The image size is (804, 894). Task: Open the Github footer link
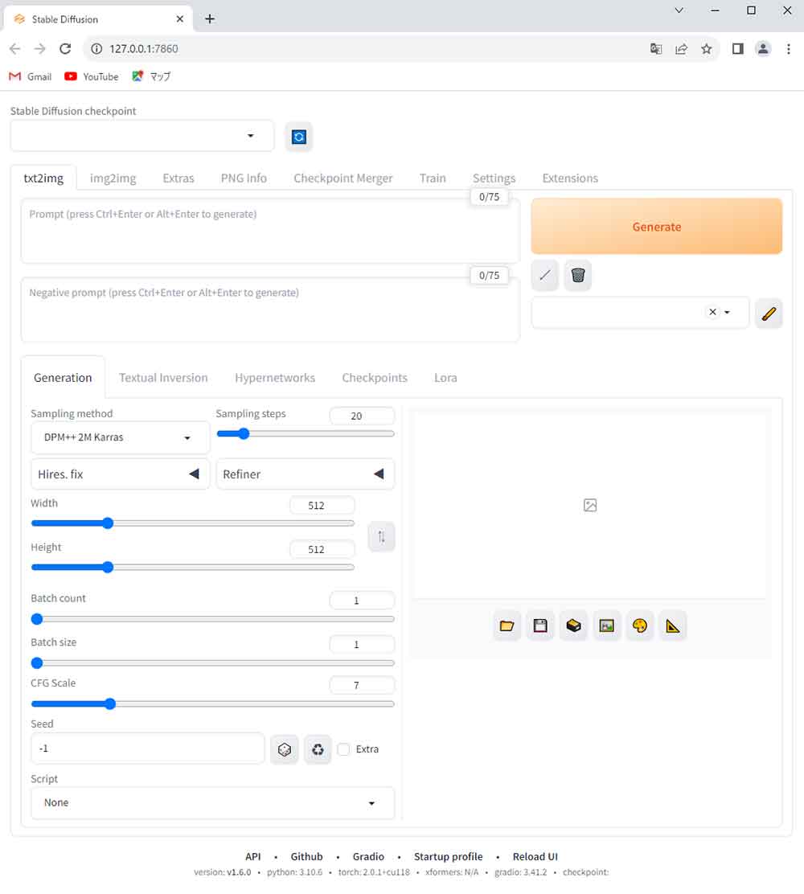click(307, 856)
